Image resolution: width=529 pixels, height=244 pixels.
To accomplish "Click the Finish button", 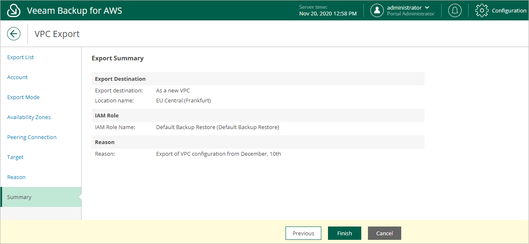I will coord(345,233).
